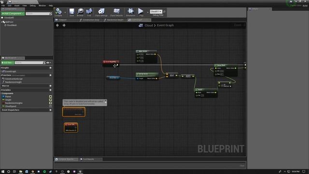Toggle visibility eye for Height variable

click(50, 100)
